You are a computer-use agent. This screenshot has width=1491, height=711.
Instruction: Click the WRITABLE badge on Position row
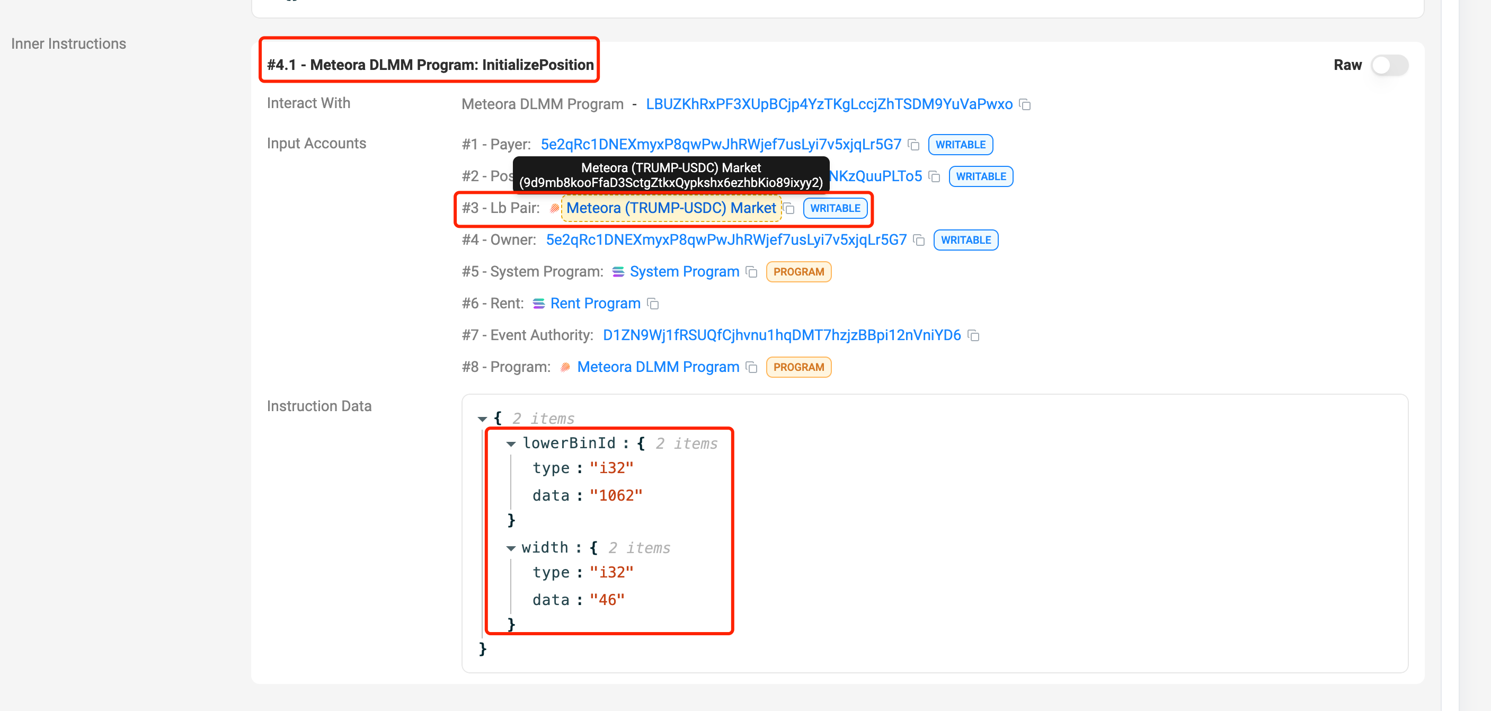pyautogui.click(x=981, y=176)
